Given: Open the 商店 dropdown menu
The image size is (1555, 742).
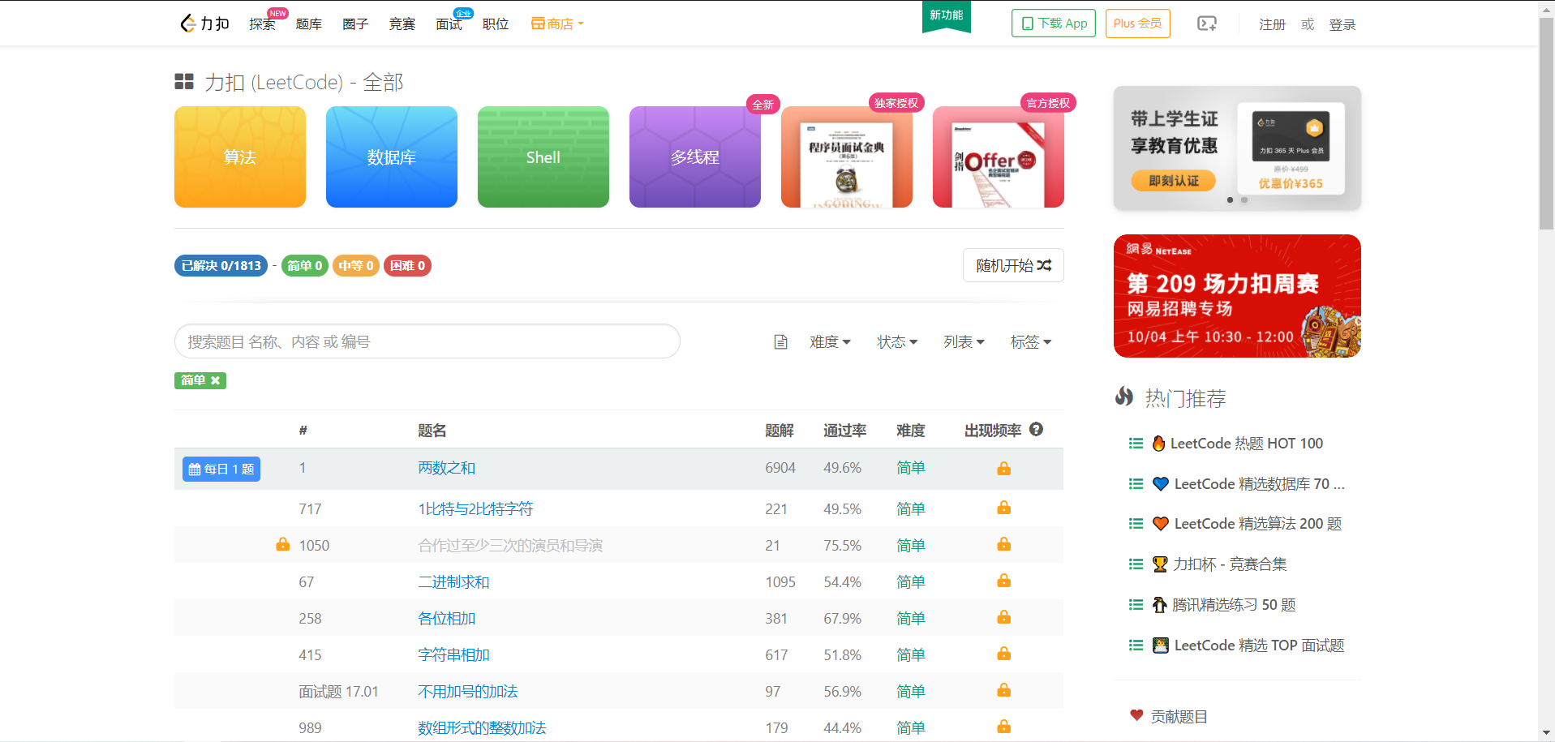Looking at the screenshot, I should point(557,24).
